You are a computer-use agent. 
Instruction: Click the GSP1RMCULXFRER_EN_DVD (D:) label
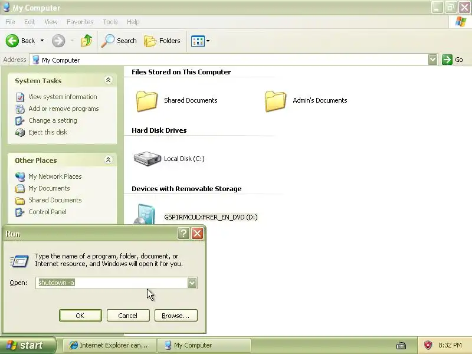tap(211, 217)
